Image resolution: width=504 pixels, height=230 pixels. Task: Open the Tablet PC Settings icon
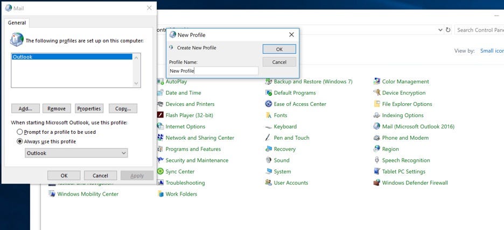point(377,171)
